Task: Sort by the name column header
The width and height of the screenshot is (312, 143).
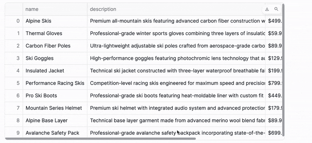Action: (55, 9)
